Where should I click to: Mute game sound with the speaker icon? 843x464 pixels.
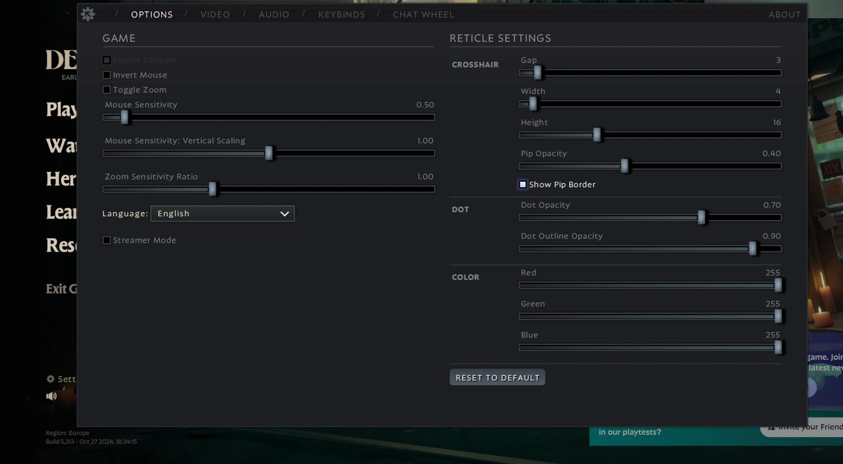[51, 396]
